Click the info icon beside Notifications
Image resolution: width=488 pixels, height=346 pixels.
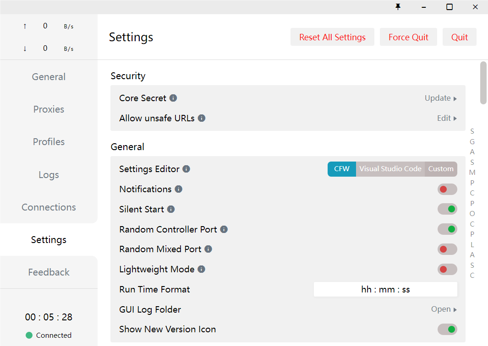coord(179,189)
